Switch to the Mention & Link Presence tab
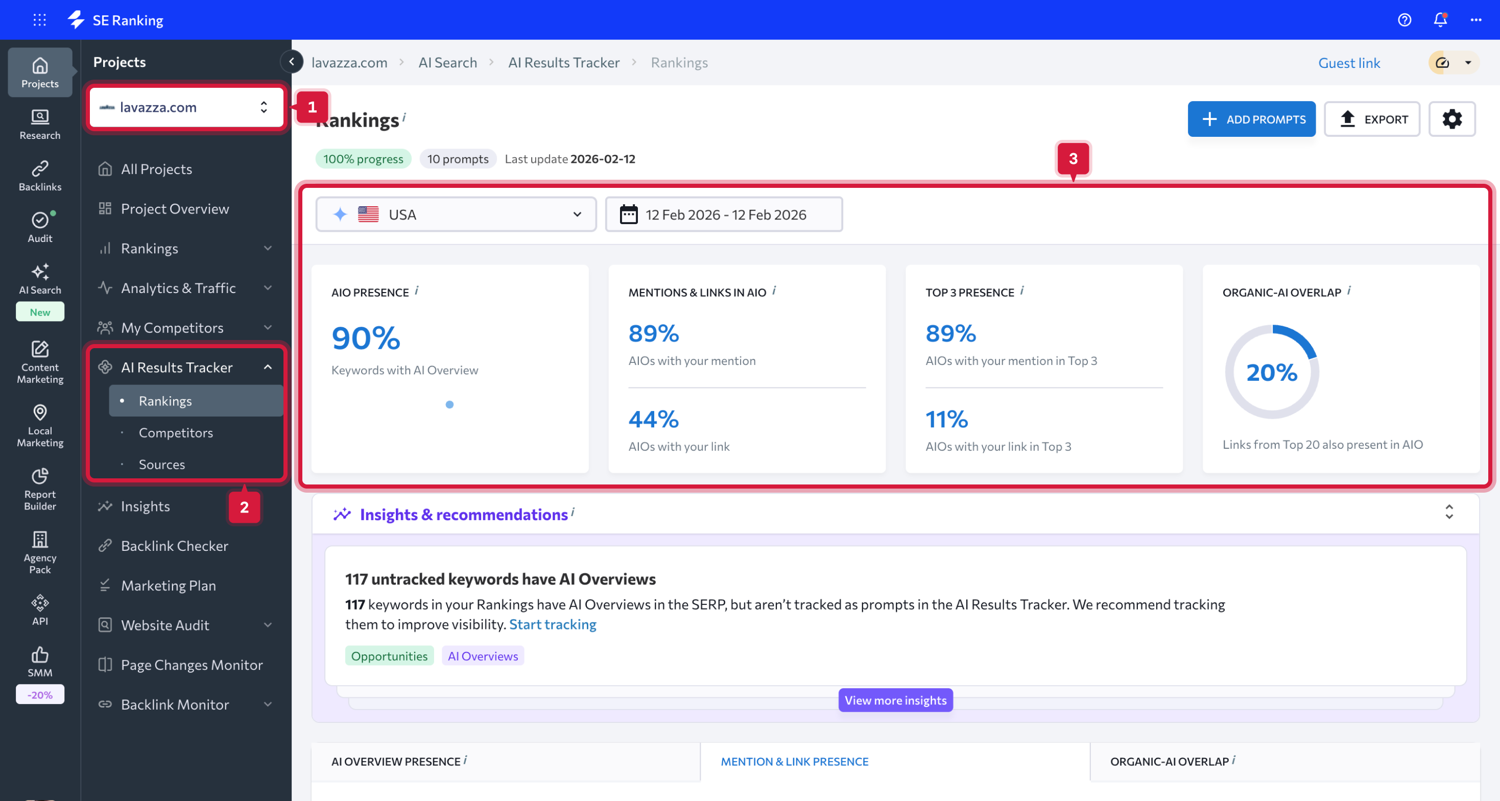Image resolution: width=1500 pixels, height=801 pixels. coord(794,761)
